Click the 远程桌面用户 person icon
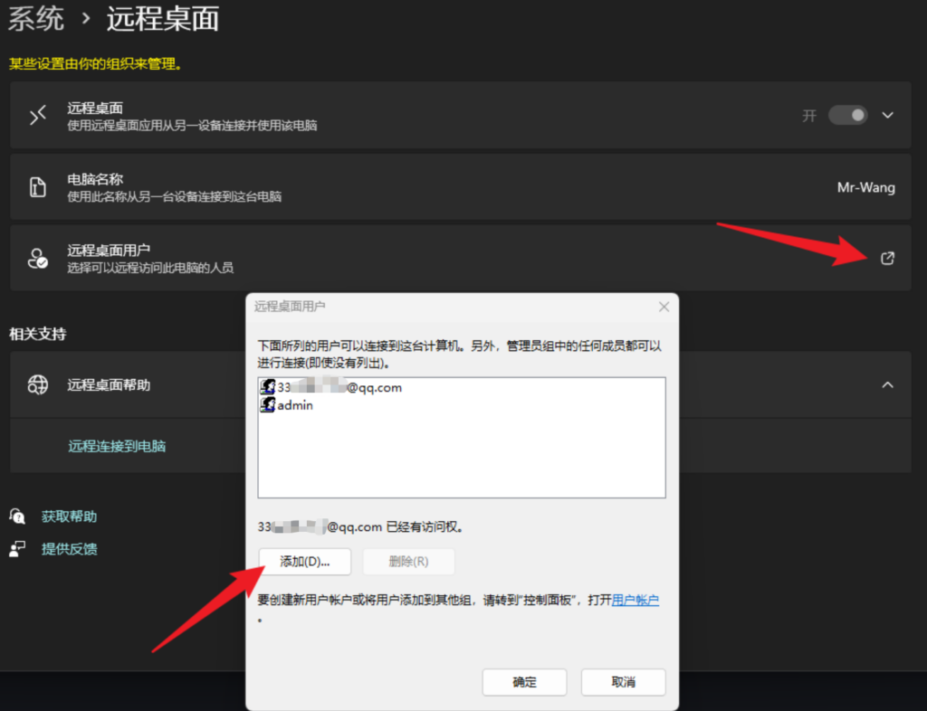 coord(37,259)
